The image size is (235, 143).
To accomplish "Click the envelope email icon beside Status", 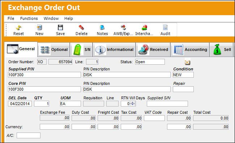I will tap(187, 62).
